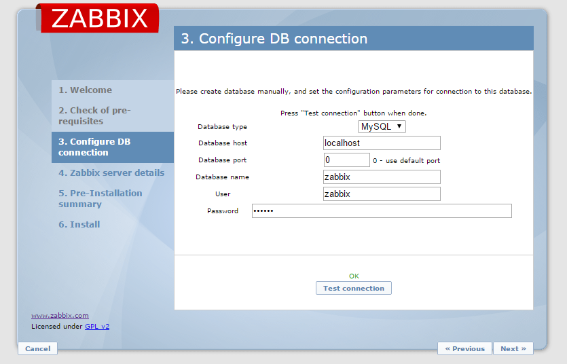Click the 'Database name' label
Image resolution: width=567 pixels, height=364 pixels.
223,177
